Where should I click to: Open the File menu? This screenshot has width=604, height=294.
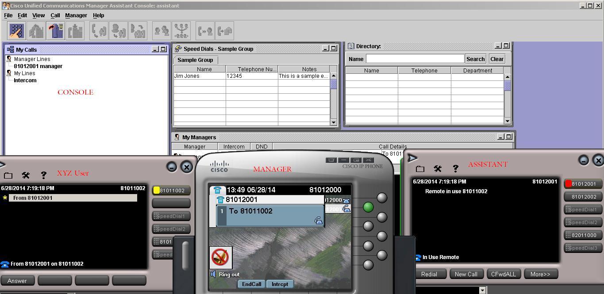click(8, 15)
